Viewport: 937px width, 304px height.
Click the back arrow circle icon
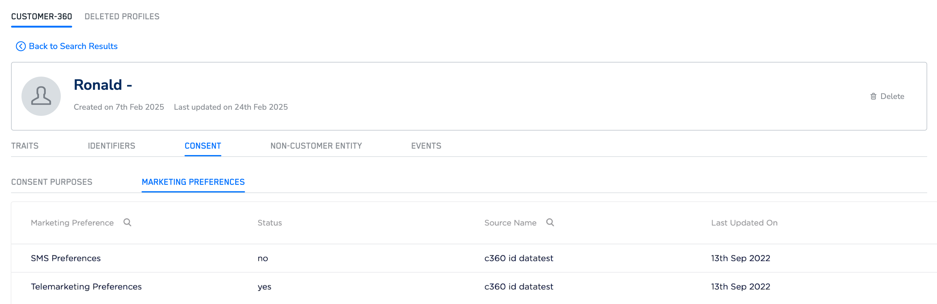(21, 46)
